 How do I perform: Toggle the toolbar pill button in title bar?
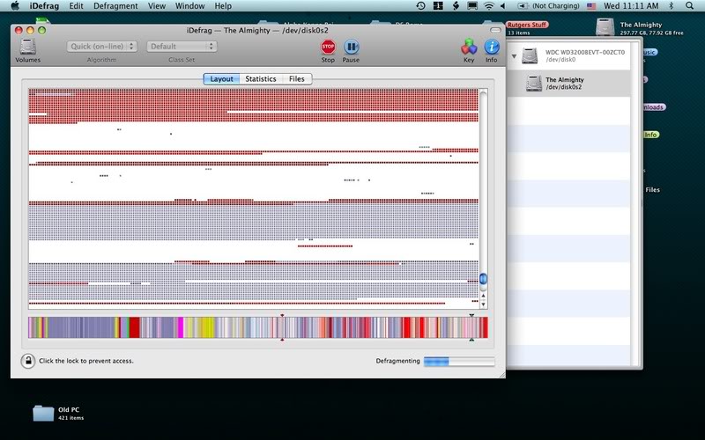point(495,30)
